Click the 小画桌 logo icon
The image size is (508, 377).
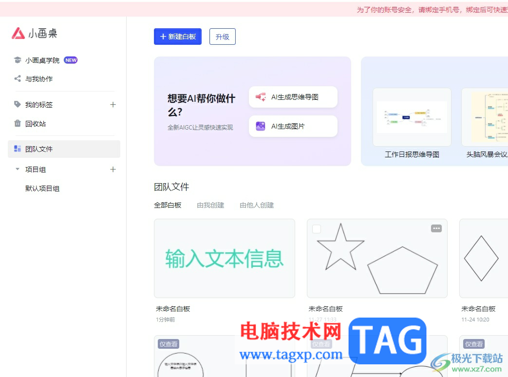pos(18,33)
